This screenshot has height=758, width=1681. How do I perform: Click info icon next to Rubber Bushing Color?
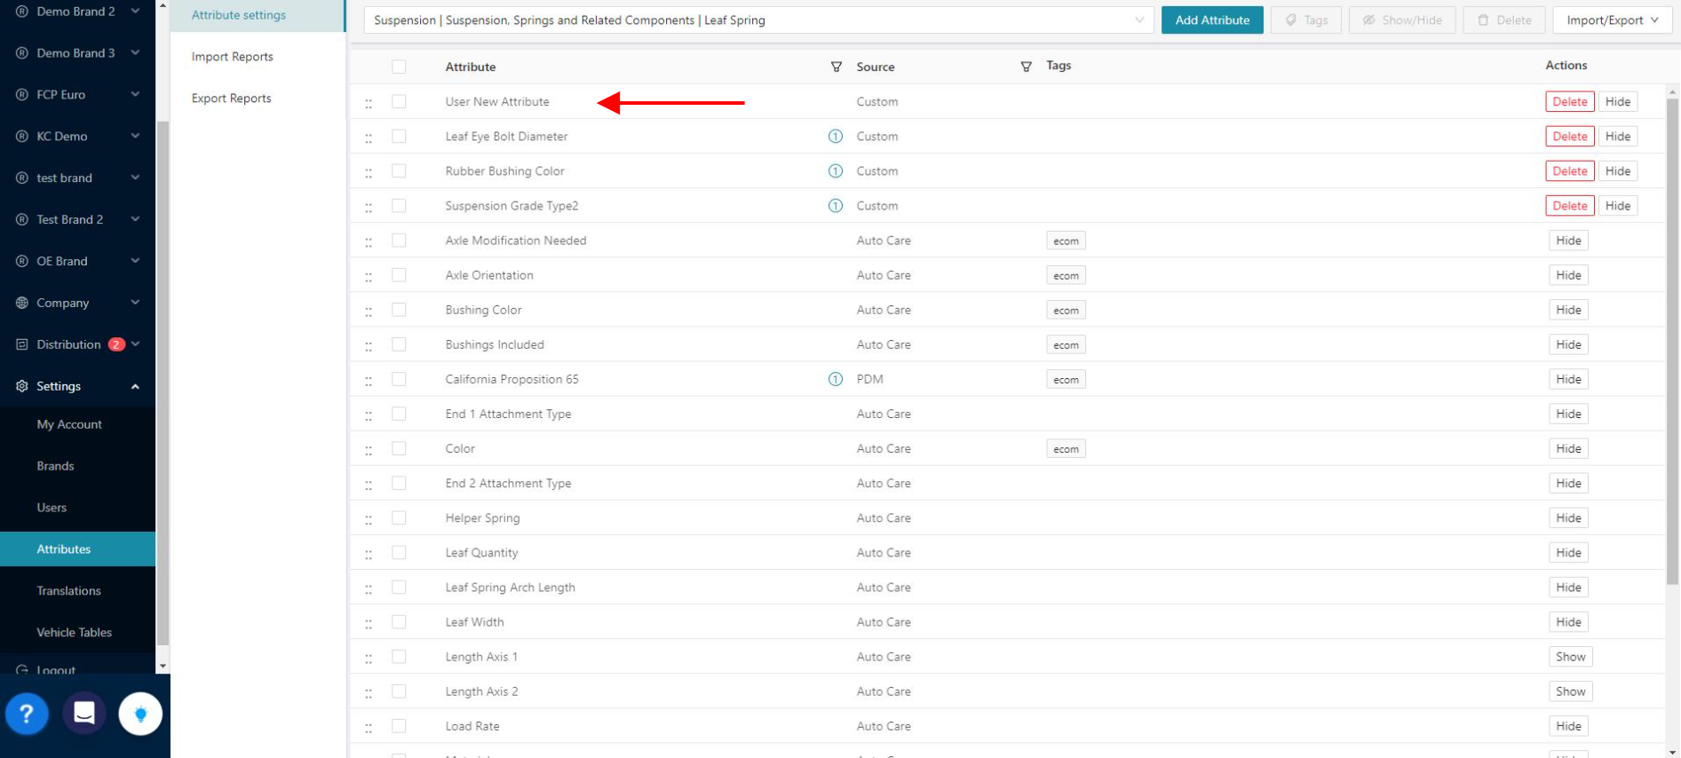tap(836, 171)
